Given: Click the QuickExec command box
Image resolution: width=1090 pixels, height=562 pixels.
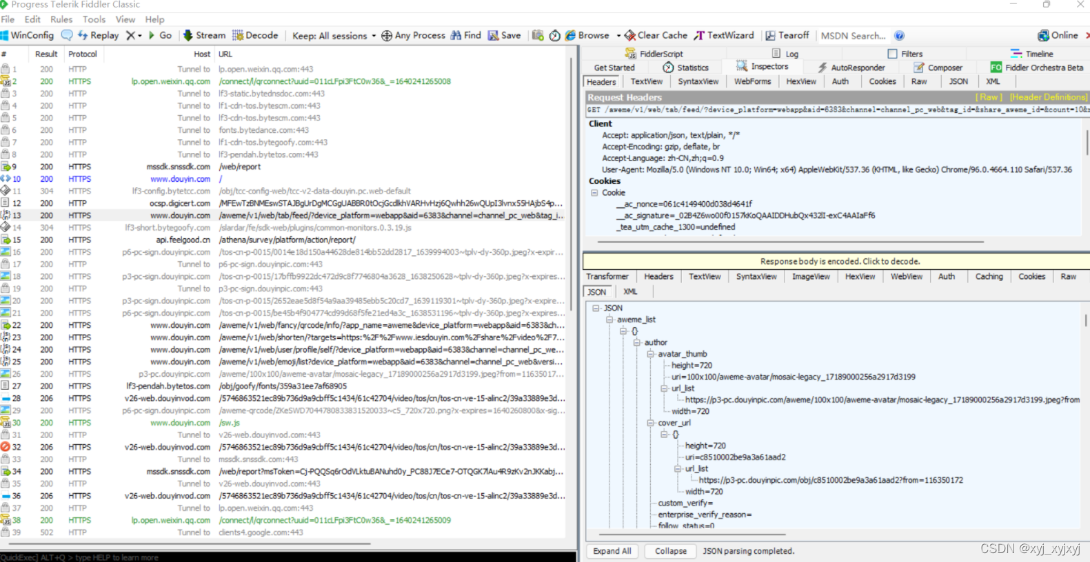Looking at the screenshot, I should pyautogui.click(x=288, y=557).
